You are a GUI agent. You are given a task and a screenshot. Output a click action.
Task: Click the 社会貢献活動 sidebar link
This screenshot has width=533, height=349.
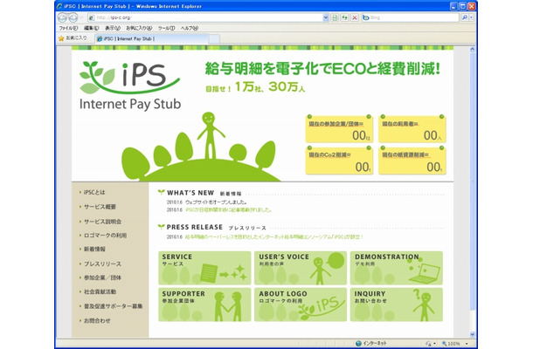click(x=100, y=291)
